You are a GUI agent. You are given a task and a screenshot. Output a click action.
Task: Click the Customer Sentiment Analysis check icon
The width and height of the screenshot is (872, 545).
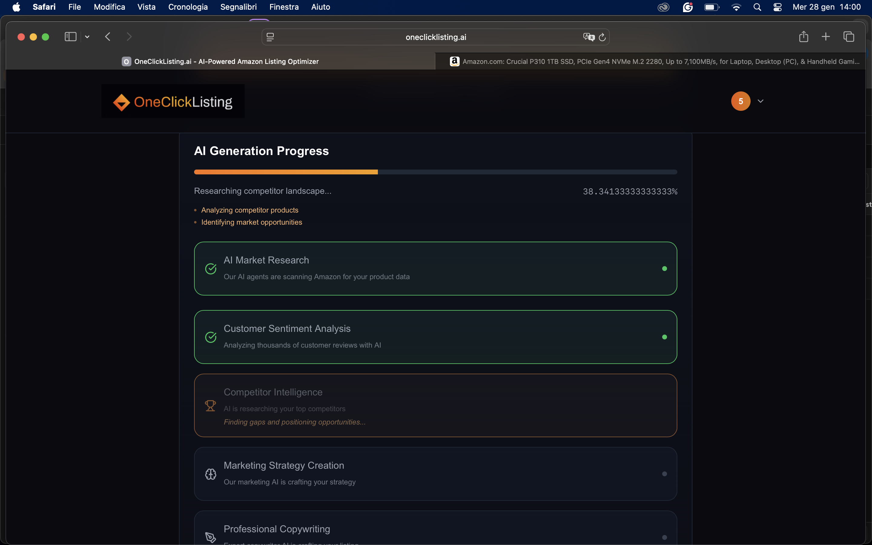211,337
